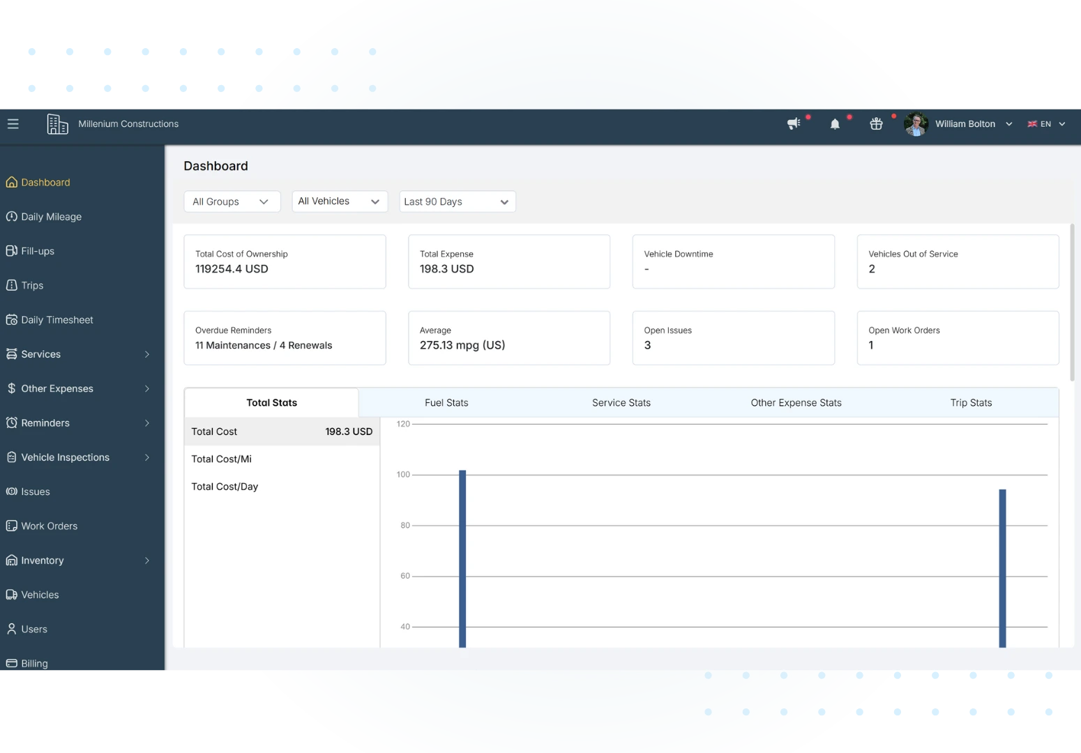The width and height of the screenshot is (1081, 753).
Task: Open the Billing section
Action: coord(34,663)
